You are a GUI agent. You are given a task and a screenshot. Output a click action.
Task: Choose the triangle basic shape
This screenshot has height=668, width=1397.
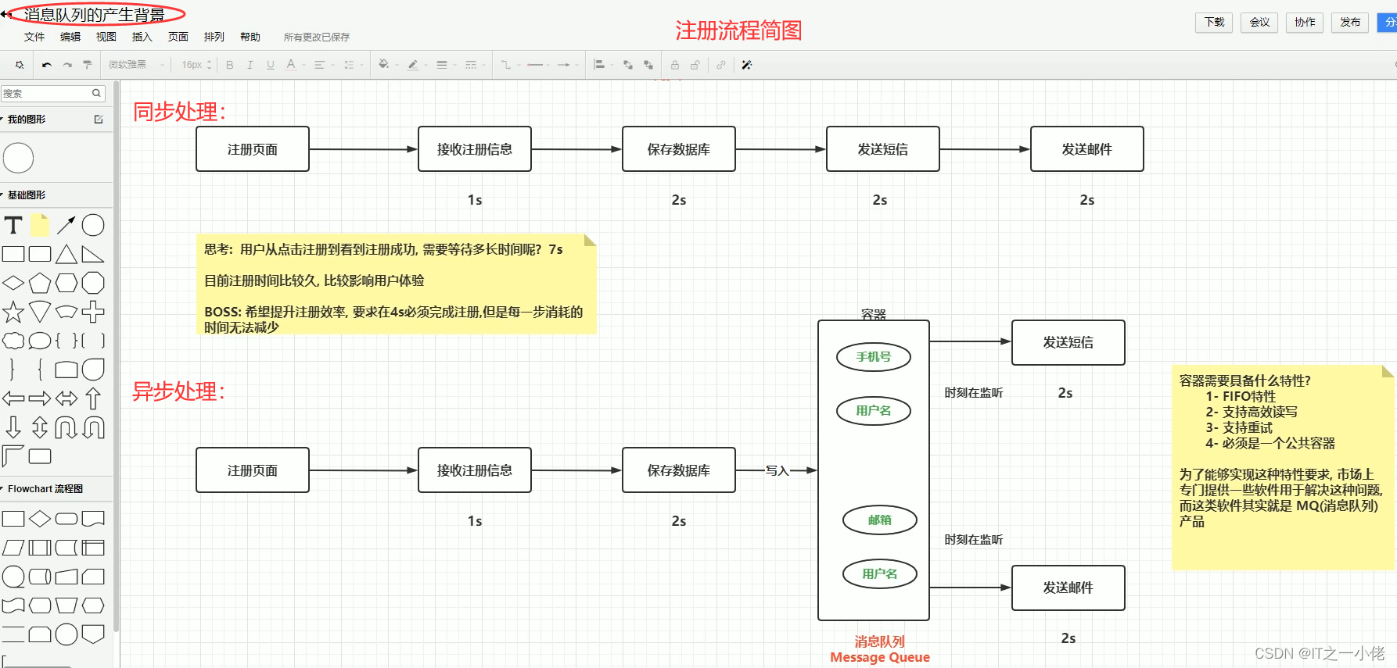66,254
